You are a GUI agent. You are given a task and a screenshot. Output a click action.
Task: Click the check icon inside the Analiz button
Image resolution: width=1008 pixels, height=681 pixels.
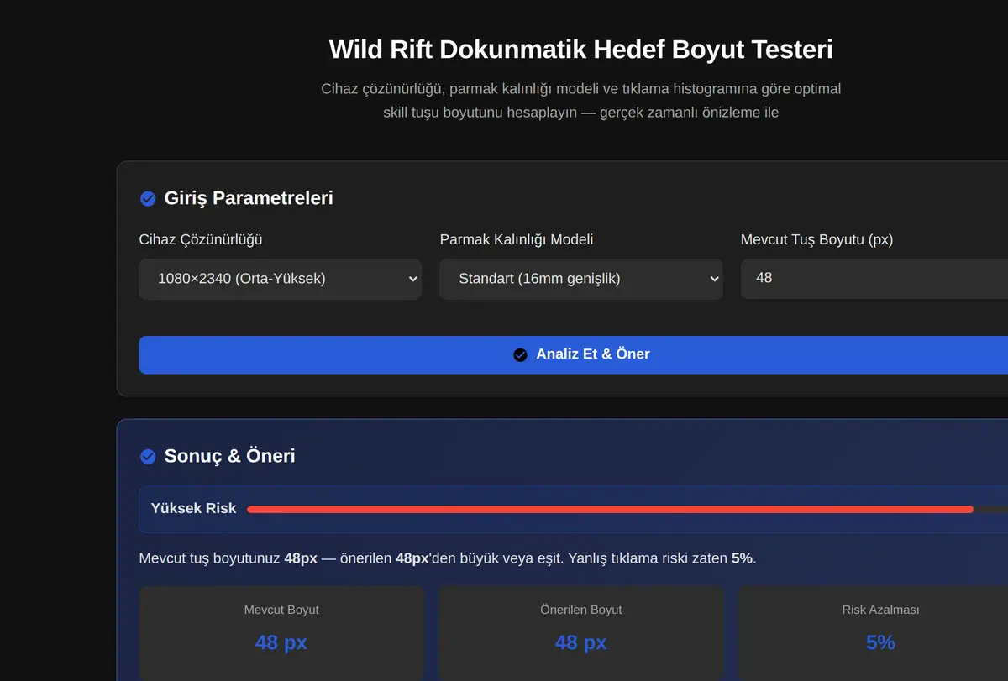coord(520,355)
